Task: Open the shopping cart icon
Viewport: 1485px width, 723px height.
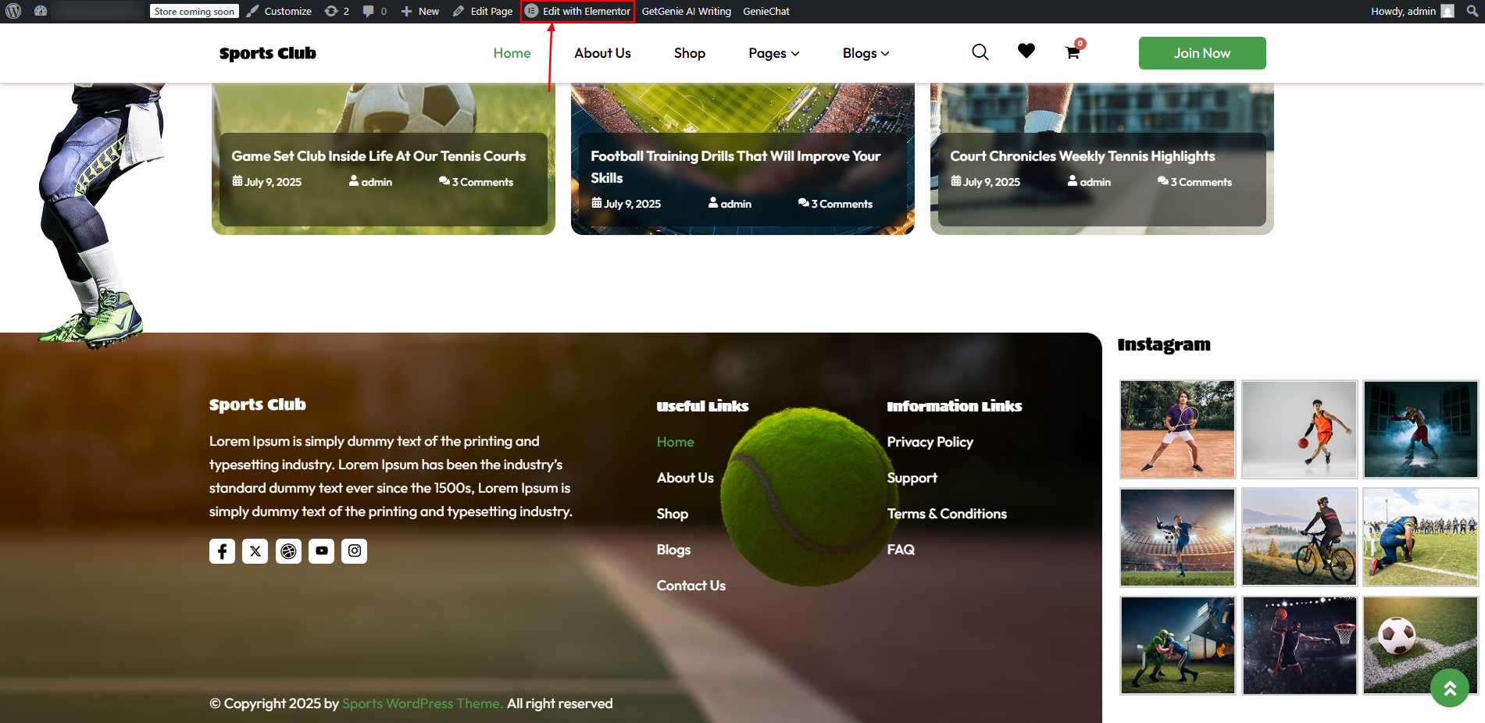Action: coord(1074,52)
